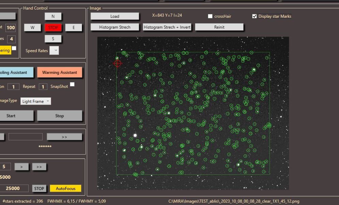Open the Warming Assistant
This screenshot has height=205, width=339.
point(60,73)
